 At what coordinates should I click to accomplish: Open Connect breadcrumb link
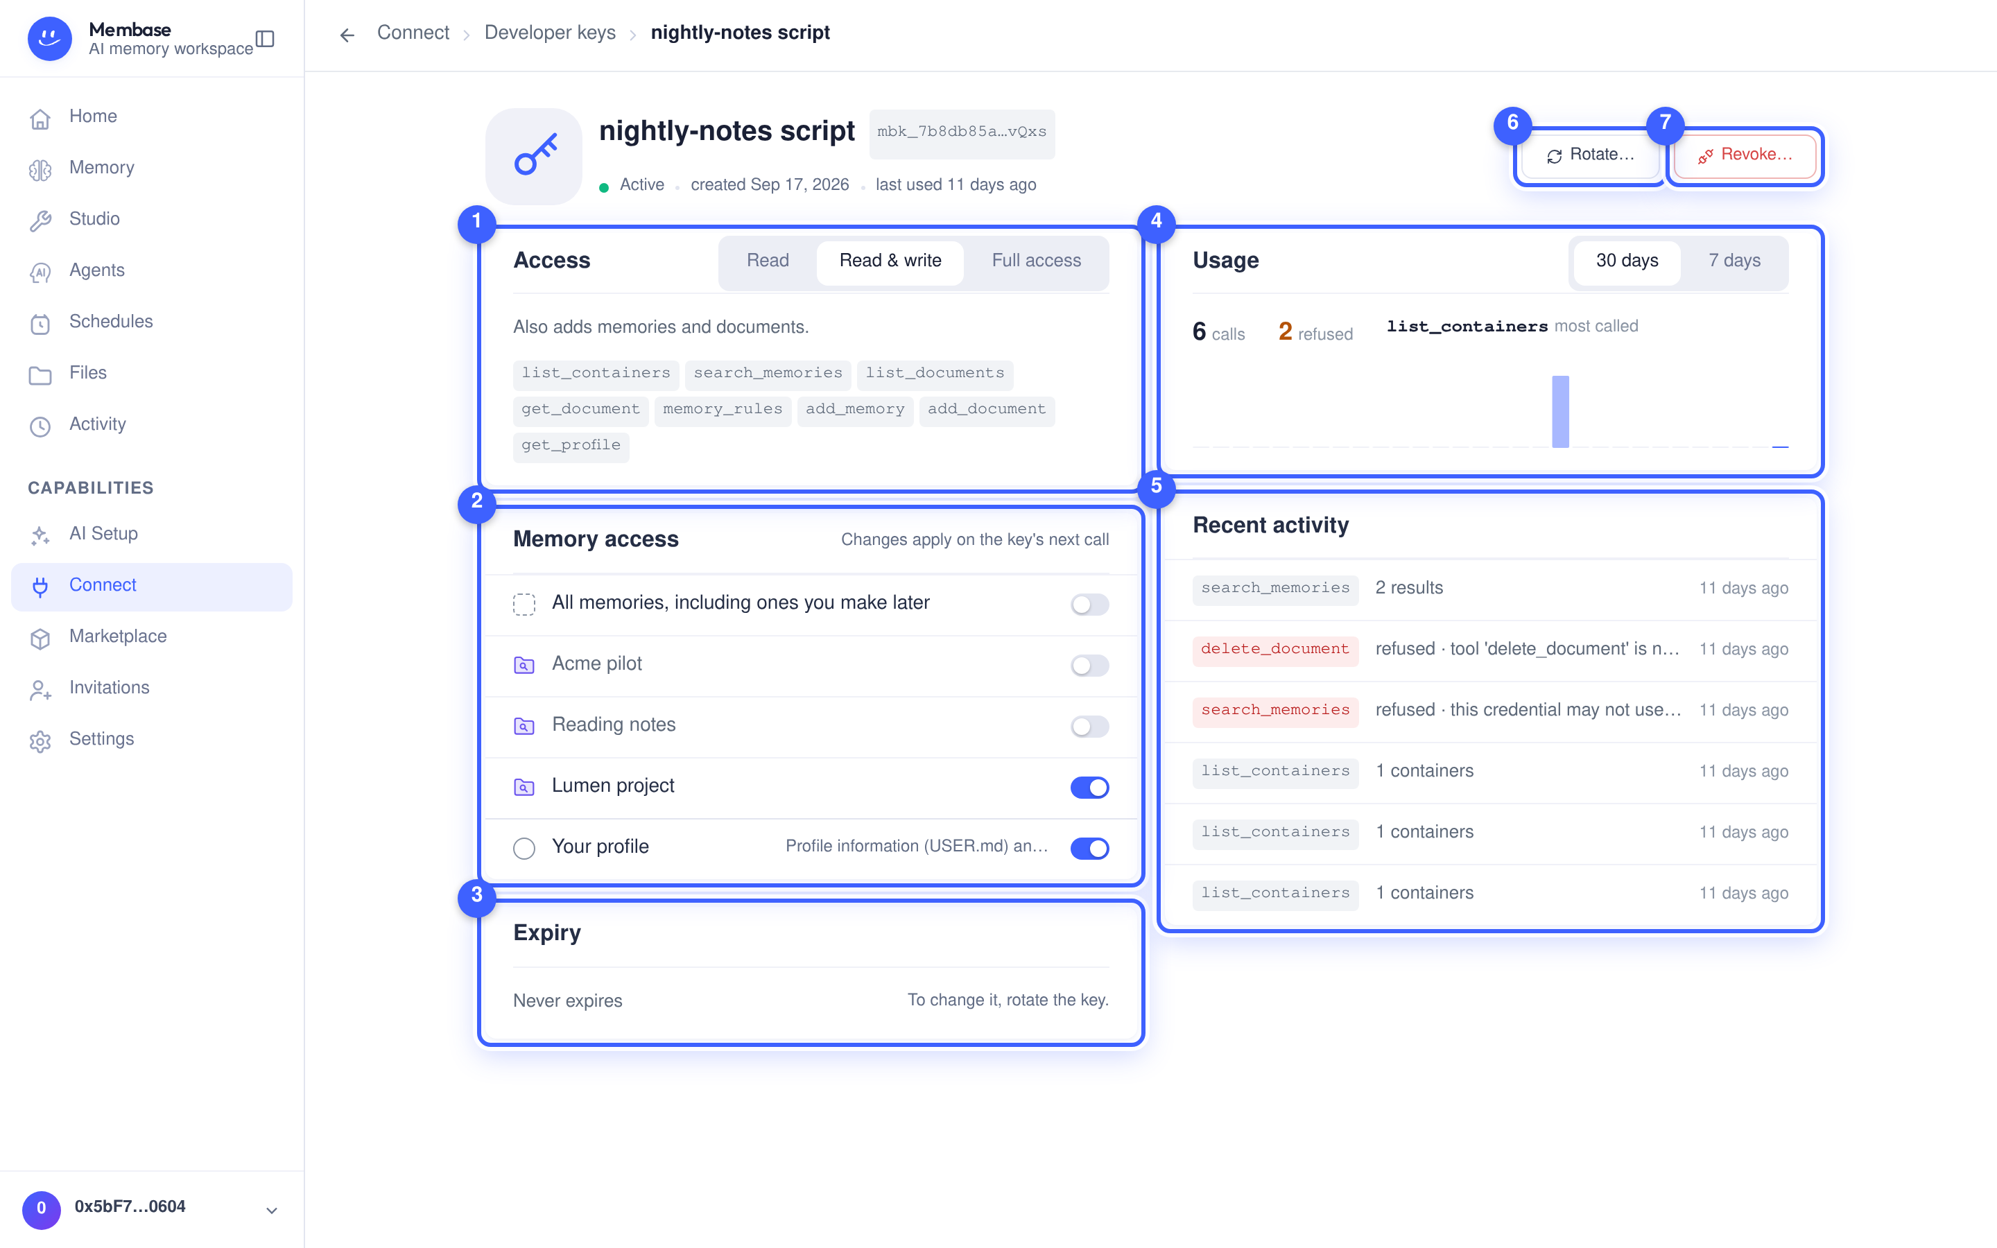413,33
